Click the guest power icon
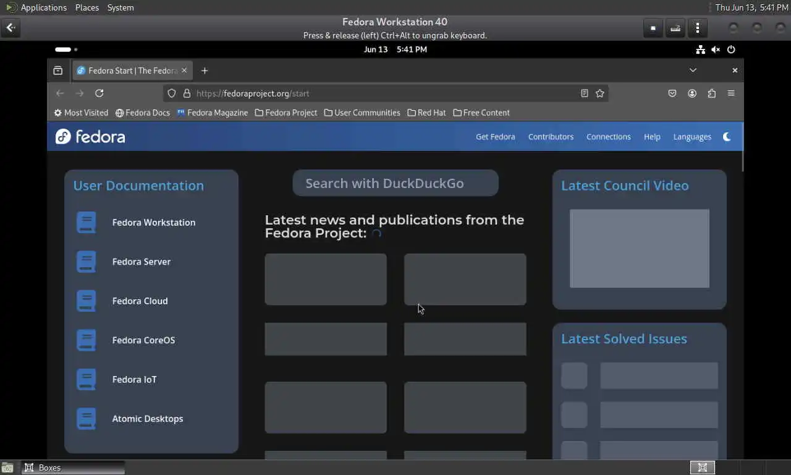 [x=731, y=49]
